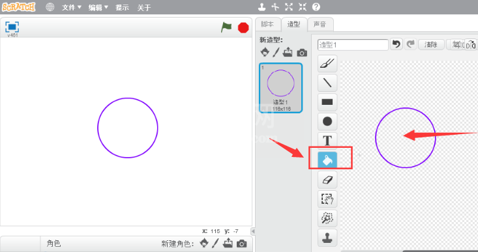Choose a new sprite from the library
The width and height of the screenshot is (478, 252).
[x=204, y=243]
